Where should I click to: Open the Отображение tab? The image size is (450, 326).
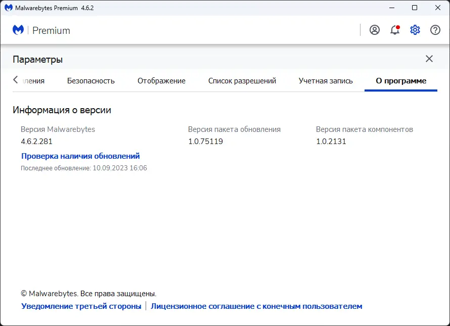point(161,81)
